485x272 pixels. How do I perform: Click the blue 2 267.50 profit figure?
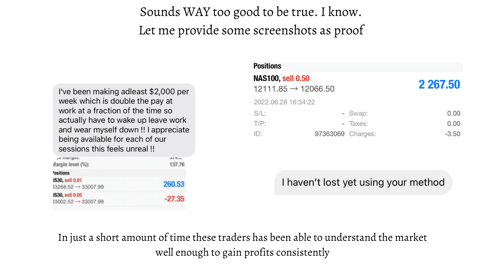coord(439,85)
